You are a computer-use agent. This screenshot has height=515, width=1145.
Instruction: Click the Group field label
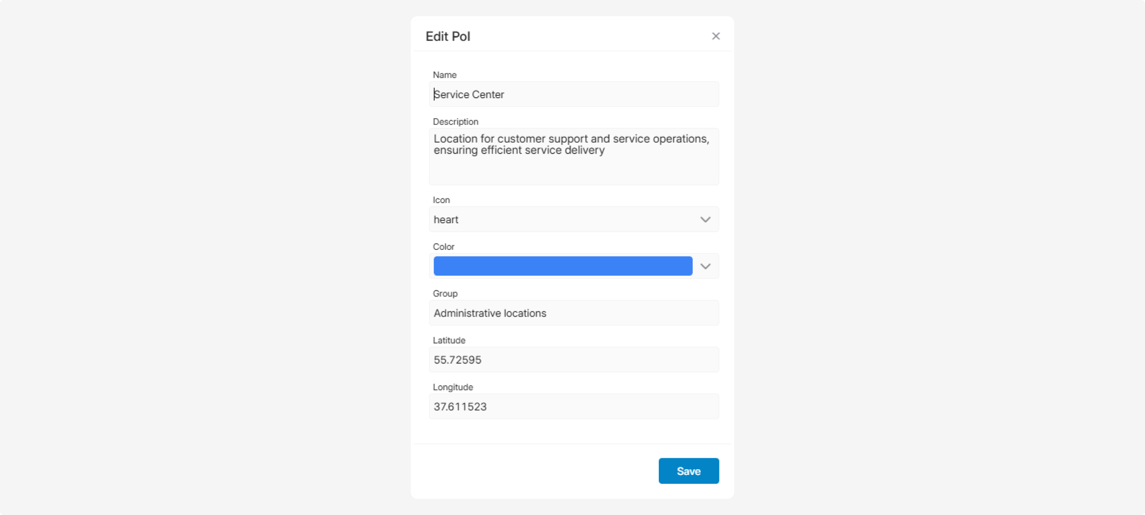[x=445, y=293]
